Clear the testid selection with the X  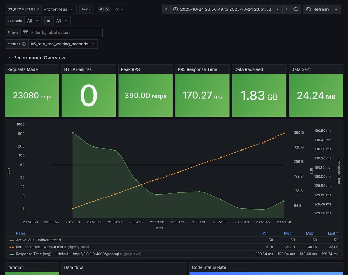[x=117, y=9]
